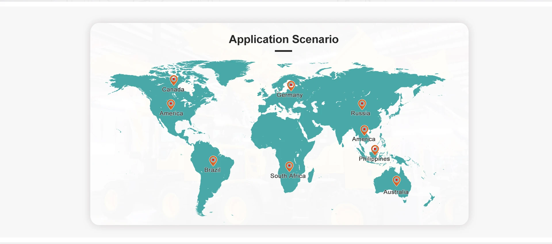Viewport: 552px width, 244px height.
Task: Click the Philippines location pin
Action: tap(375, 149)
